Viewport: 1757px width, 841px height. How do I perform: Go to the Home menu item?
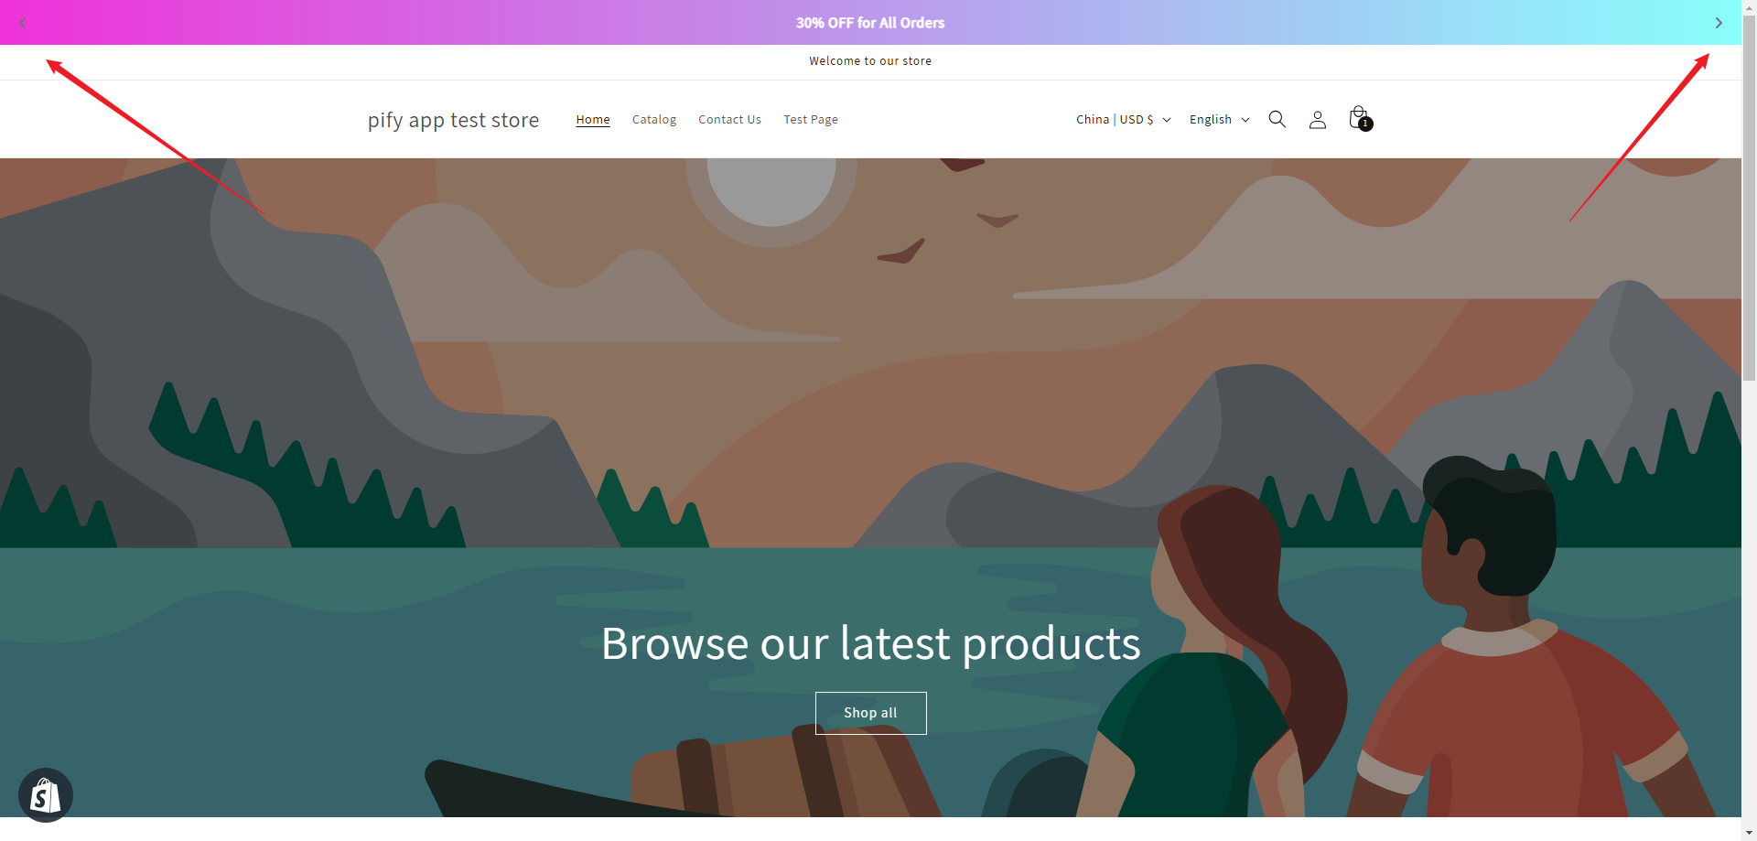click(x=593, y=120)
